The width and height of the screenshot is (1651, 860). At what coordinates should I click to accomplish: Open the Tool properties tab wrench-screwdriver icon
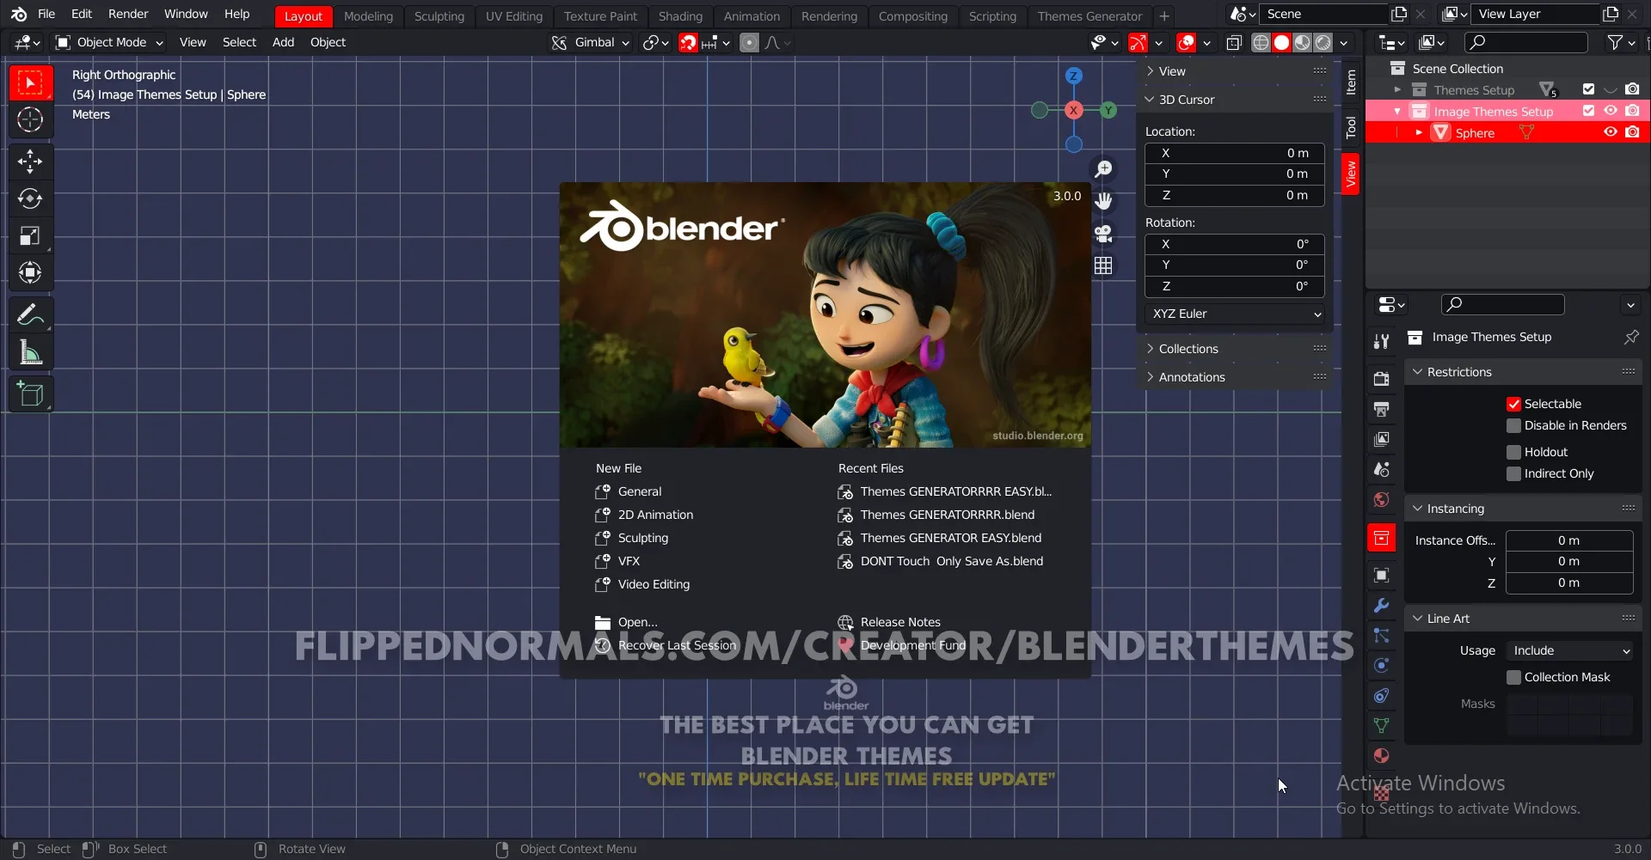1381,341
